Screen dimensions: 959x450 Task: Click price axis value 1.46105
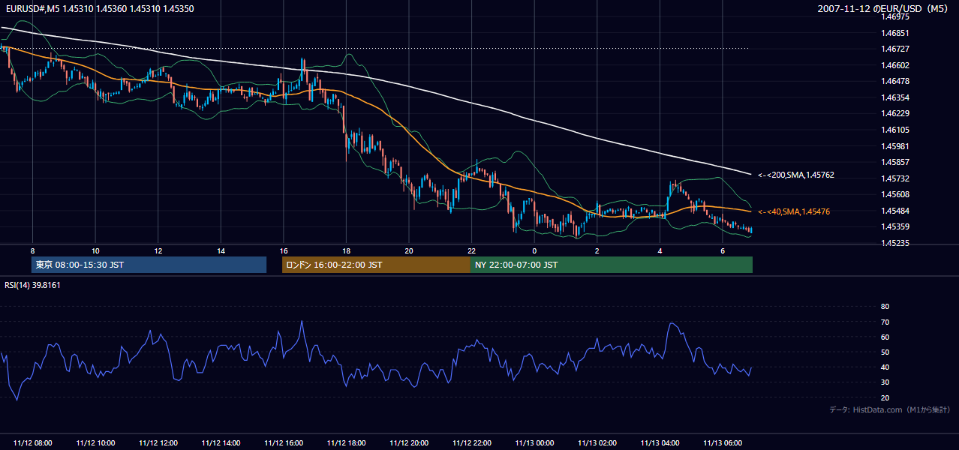(896, 130)
